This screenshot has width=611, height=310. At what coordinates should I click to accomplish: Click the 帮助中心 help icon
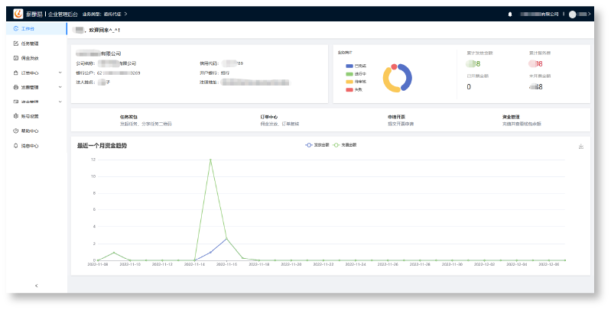point(16,131)
